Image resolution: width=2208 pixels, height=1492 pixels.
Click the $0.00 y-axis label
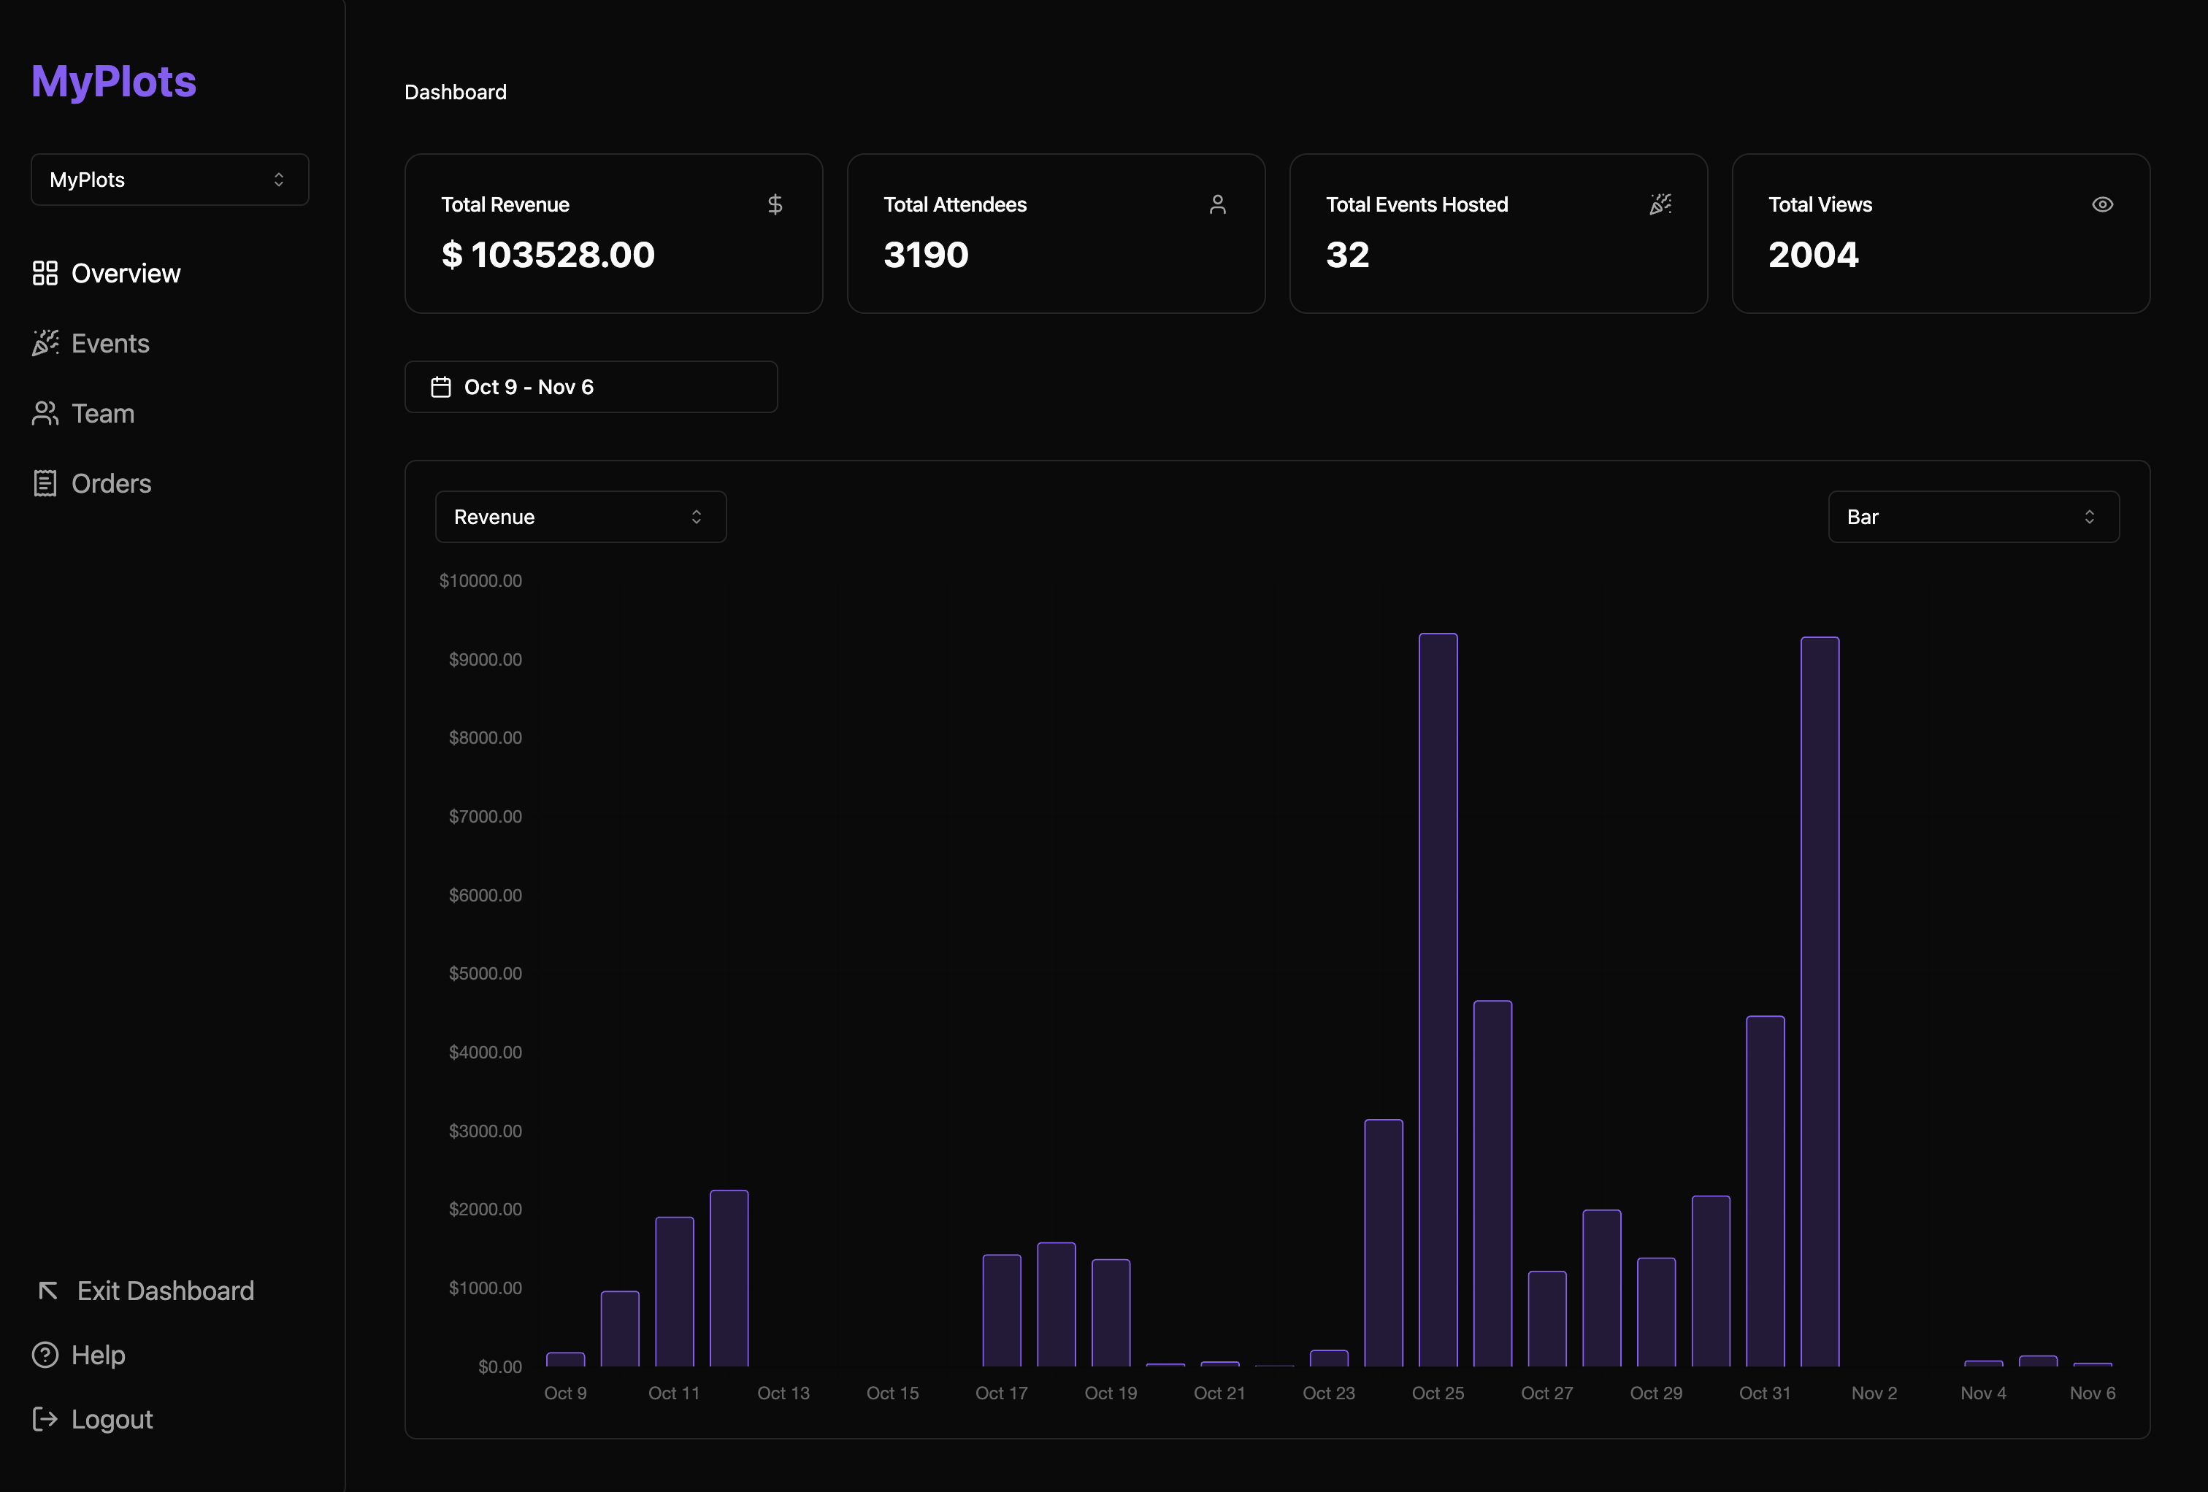[x=499, y=1366]
